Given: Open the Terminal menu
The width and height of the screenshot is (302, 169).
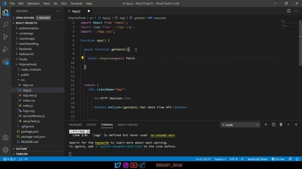Looking at the screenshot, I should pyautogui.click(x=76, y=3).
